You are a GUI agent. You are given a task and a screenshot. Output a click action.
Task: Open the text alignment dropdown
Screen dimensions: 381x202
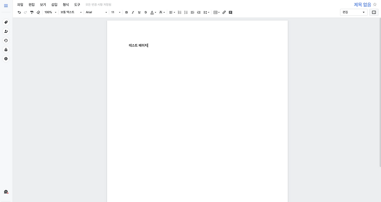[x=172, y=12]
